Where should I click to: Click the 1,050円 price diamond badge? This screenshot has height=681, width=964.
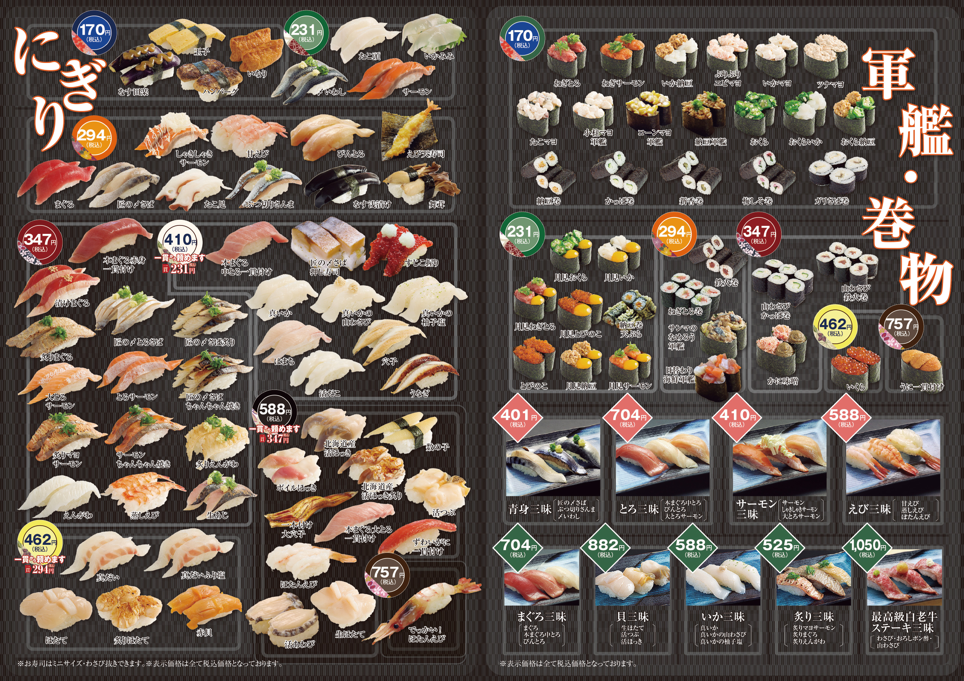pos(867,549)
